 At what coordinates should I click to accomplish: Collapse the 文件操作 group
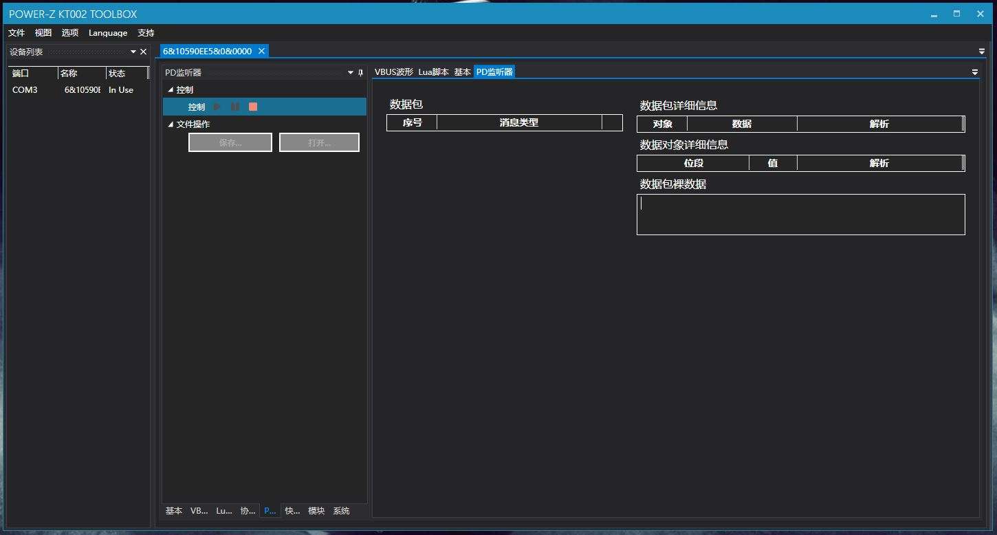point(171,124)
